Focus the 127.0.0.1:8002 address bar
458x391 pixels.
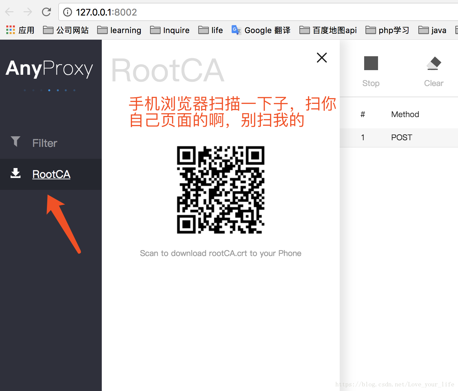pyautogui.click(x=258, y=12)
